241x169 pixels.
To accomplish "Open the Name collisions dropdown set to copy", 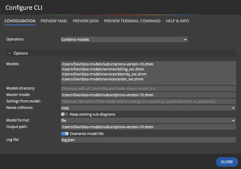I will pos(148,108).
